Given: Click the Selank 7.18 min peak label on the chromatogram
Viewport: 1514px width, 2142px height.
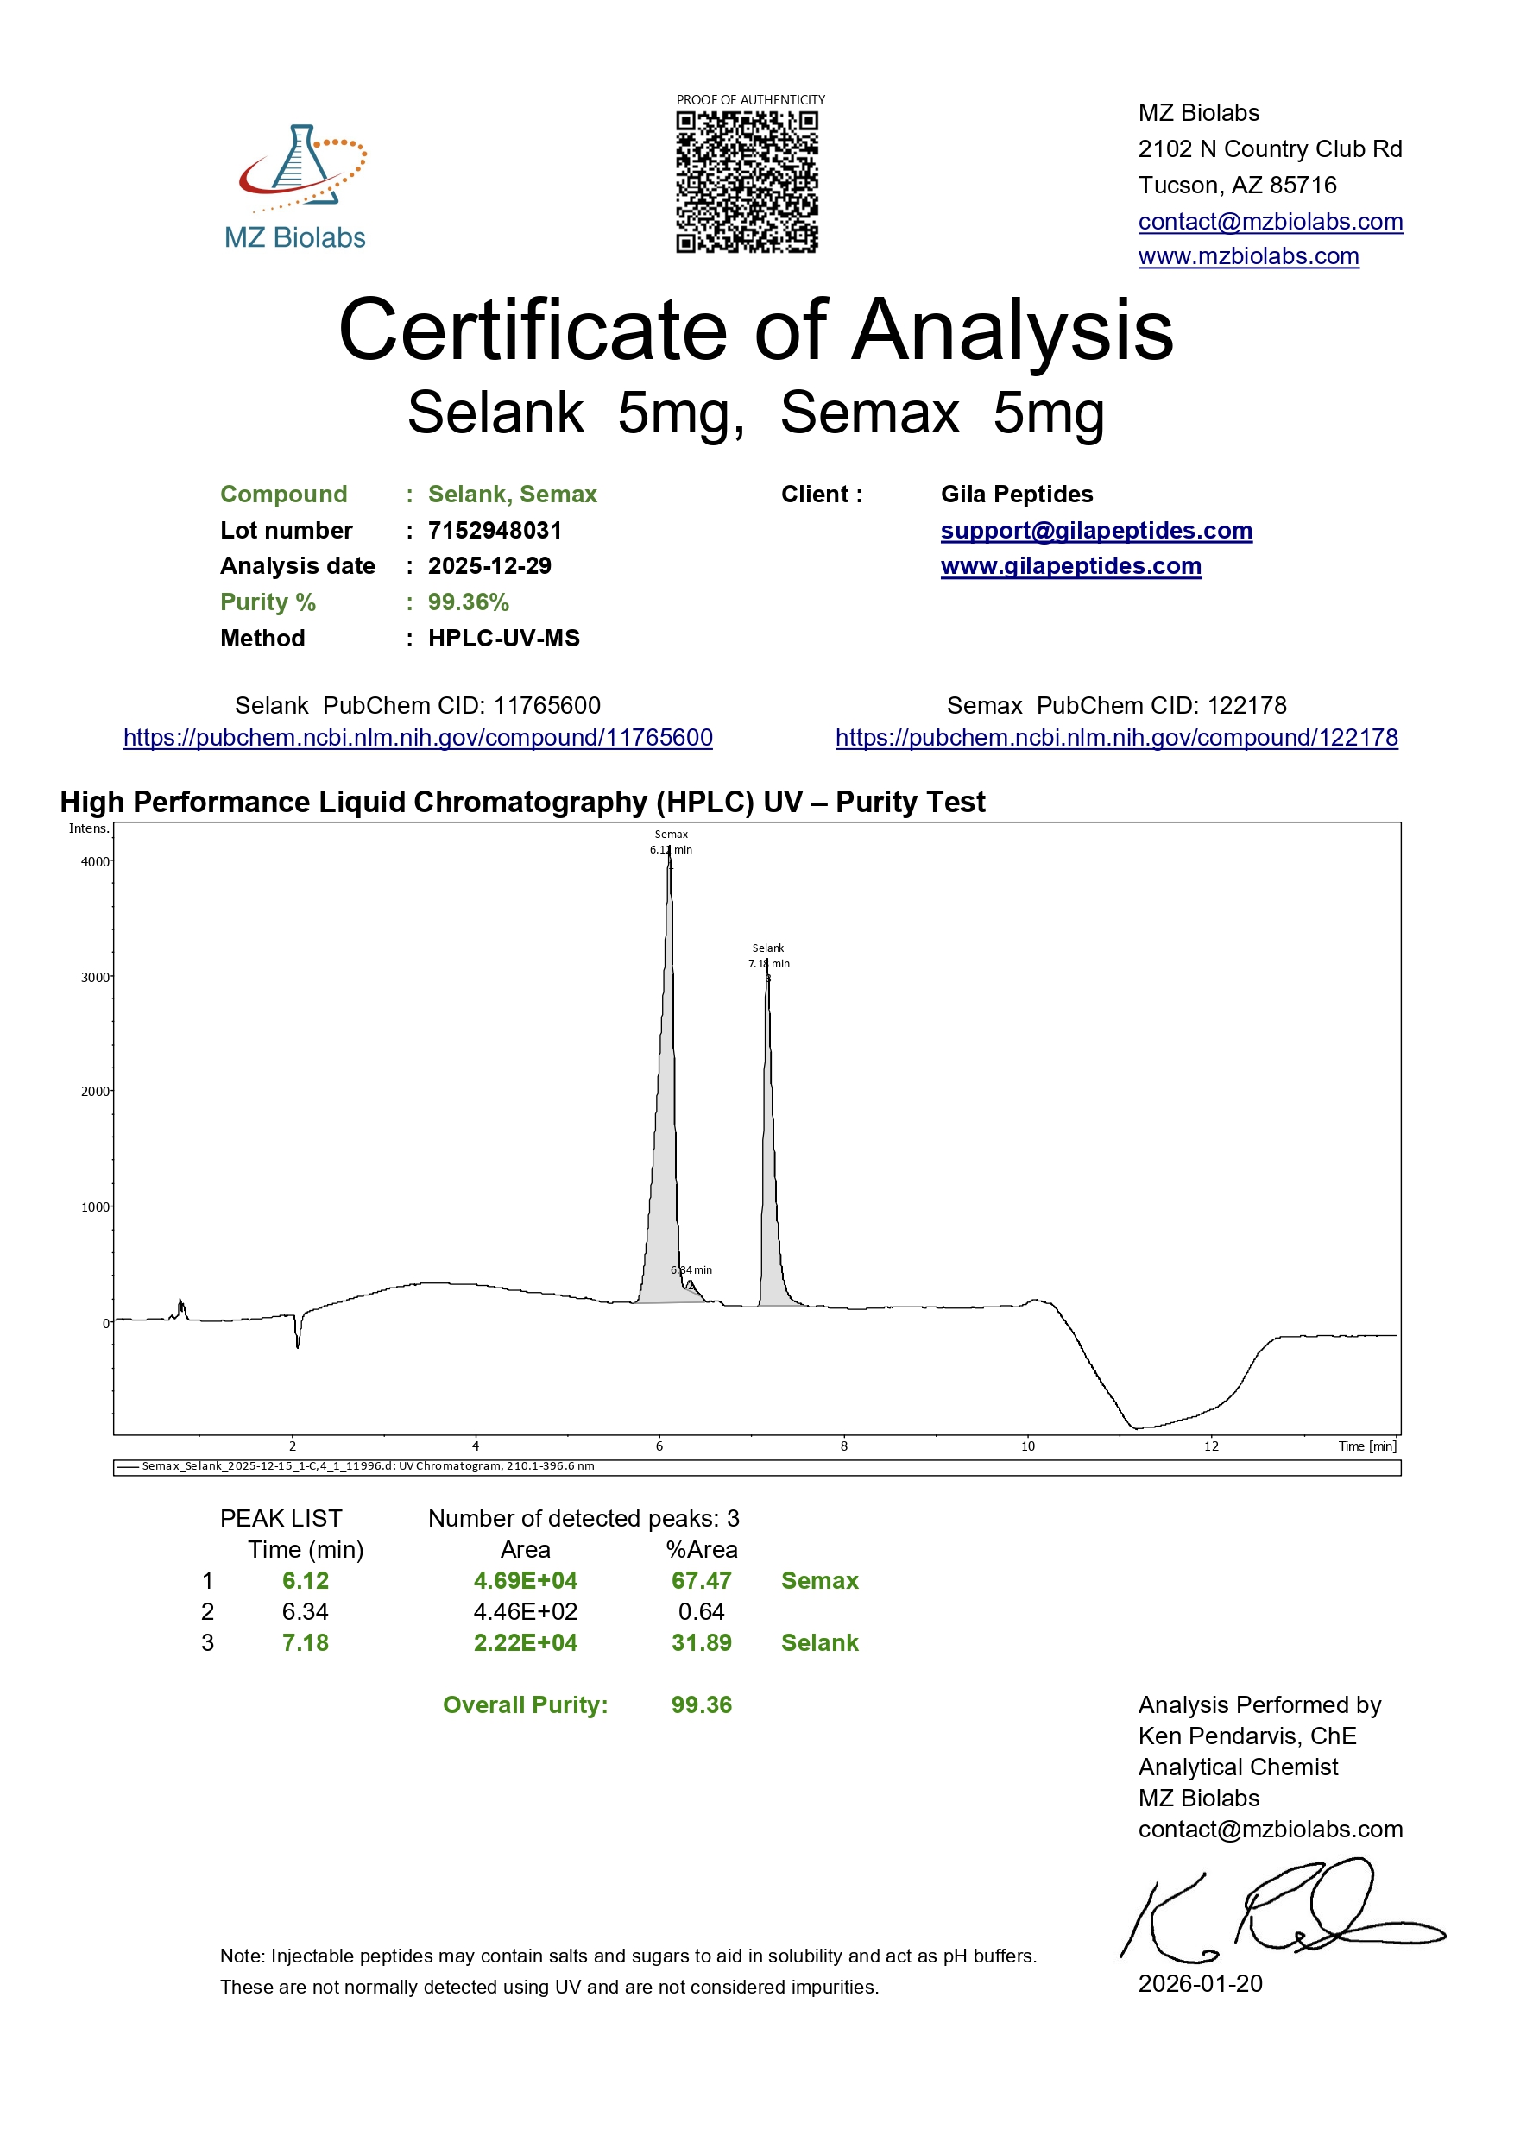Looking at the screenshot, I should pyautogui.click(x=769, y=955).
